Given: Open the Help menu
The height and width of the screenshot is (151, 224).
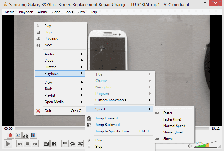Looking at the screenshot, I should 93,12.
